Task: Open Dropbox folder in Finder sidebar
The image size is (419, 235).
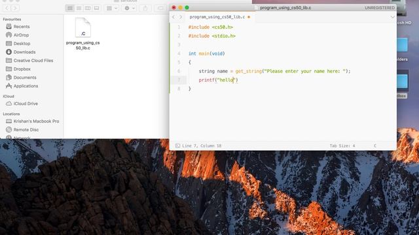Action: 22,69
